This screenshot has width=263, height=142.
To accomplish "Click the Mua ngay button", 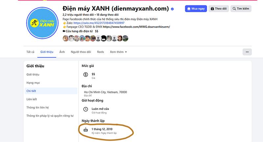I will [x=196, y=9].
